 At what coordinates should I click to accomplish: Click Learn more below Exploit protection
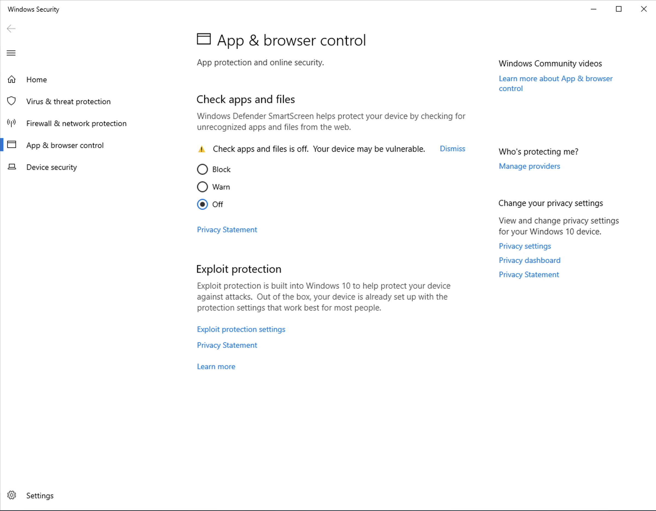point(216,367)
